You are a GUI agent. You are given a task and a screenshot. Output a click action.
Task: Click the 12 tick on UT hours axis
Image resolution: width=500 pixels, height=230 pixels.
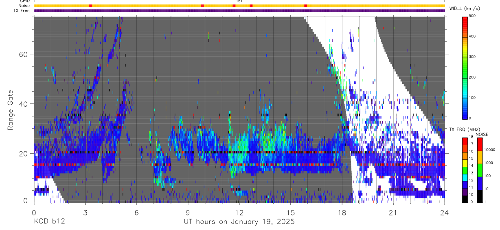pos(239,212)
